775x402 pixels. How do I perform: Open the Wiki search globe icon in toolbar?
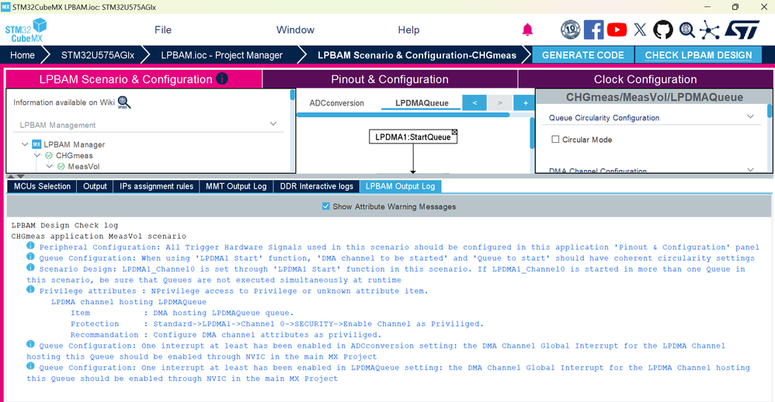686,29
